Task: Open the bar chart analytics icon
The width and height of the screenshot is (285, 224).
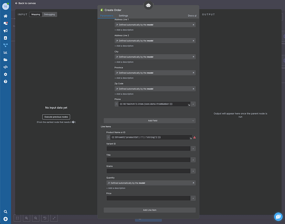Action: click(5, 52)
